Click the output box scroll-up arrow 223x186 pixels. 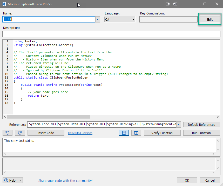[x=218, y=160]
